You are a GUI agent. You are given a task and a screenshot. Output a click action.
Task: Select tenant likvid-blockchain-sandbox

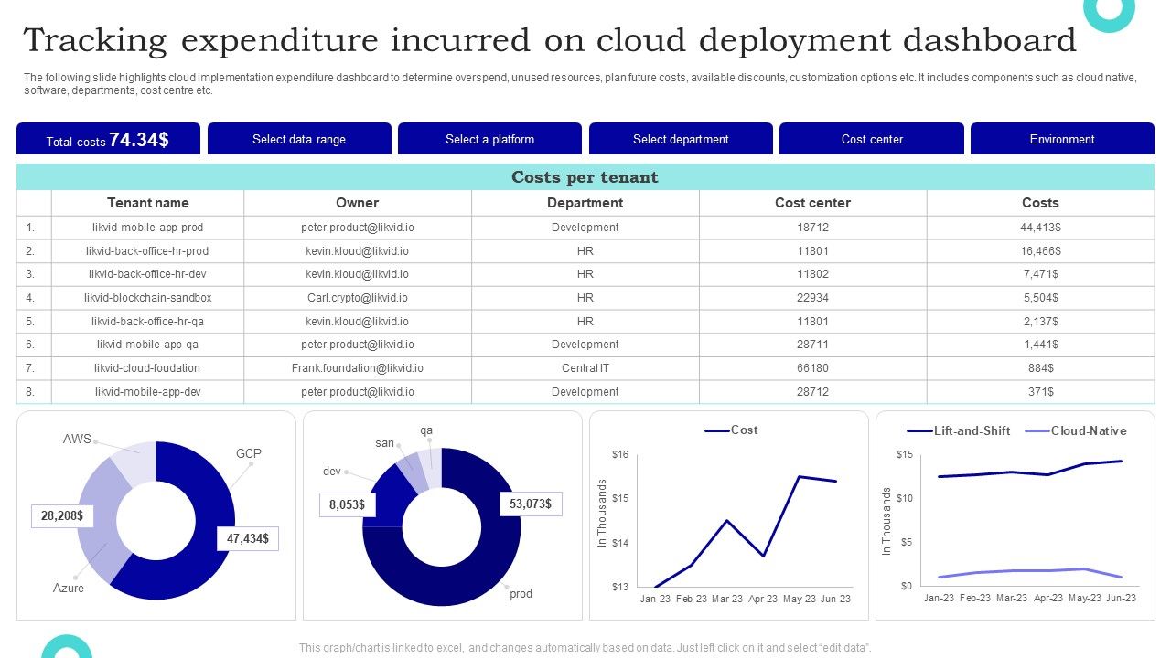[x=148, y=298]
